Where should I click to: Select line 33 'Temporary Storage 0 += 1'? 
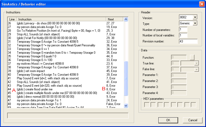coord(66,49)
